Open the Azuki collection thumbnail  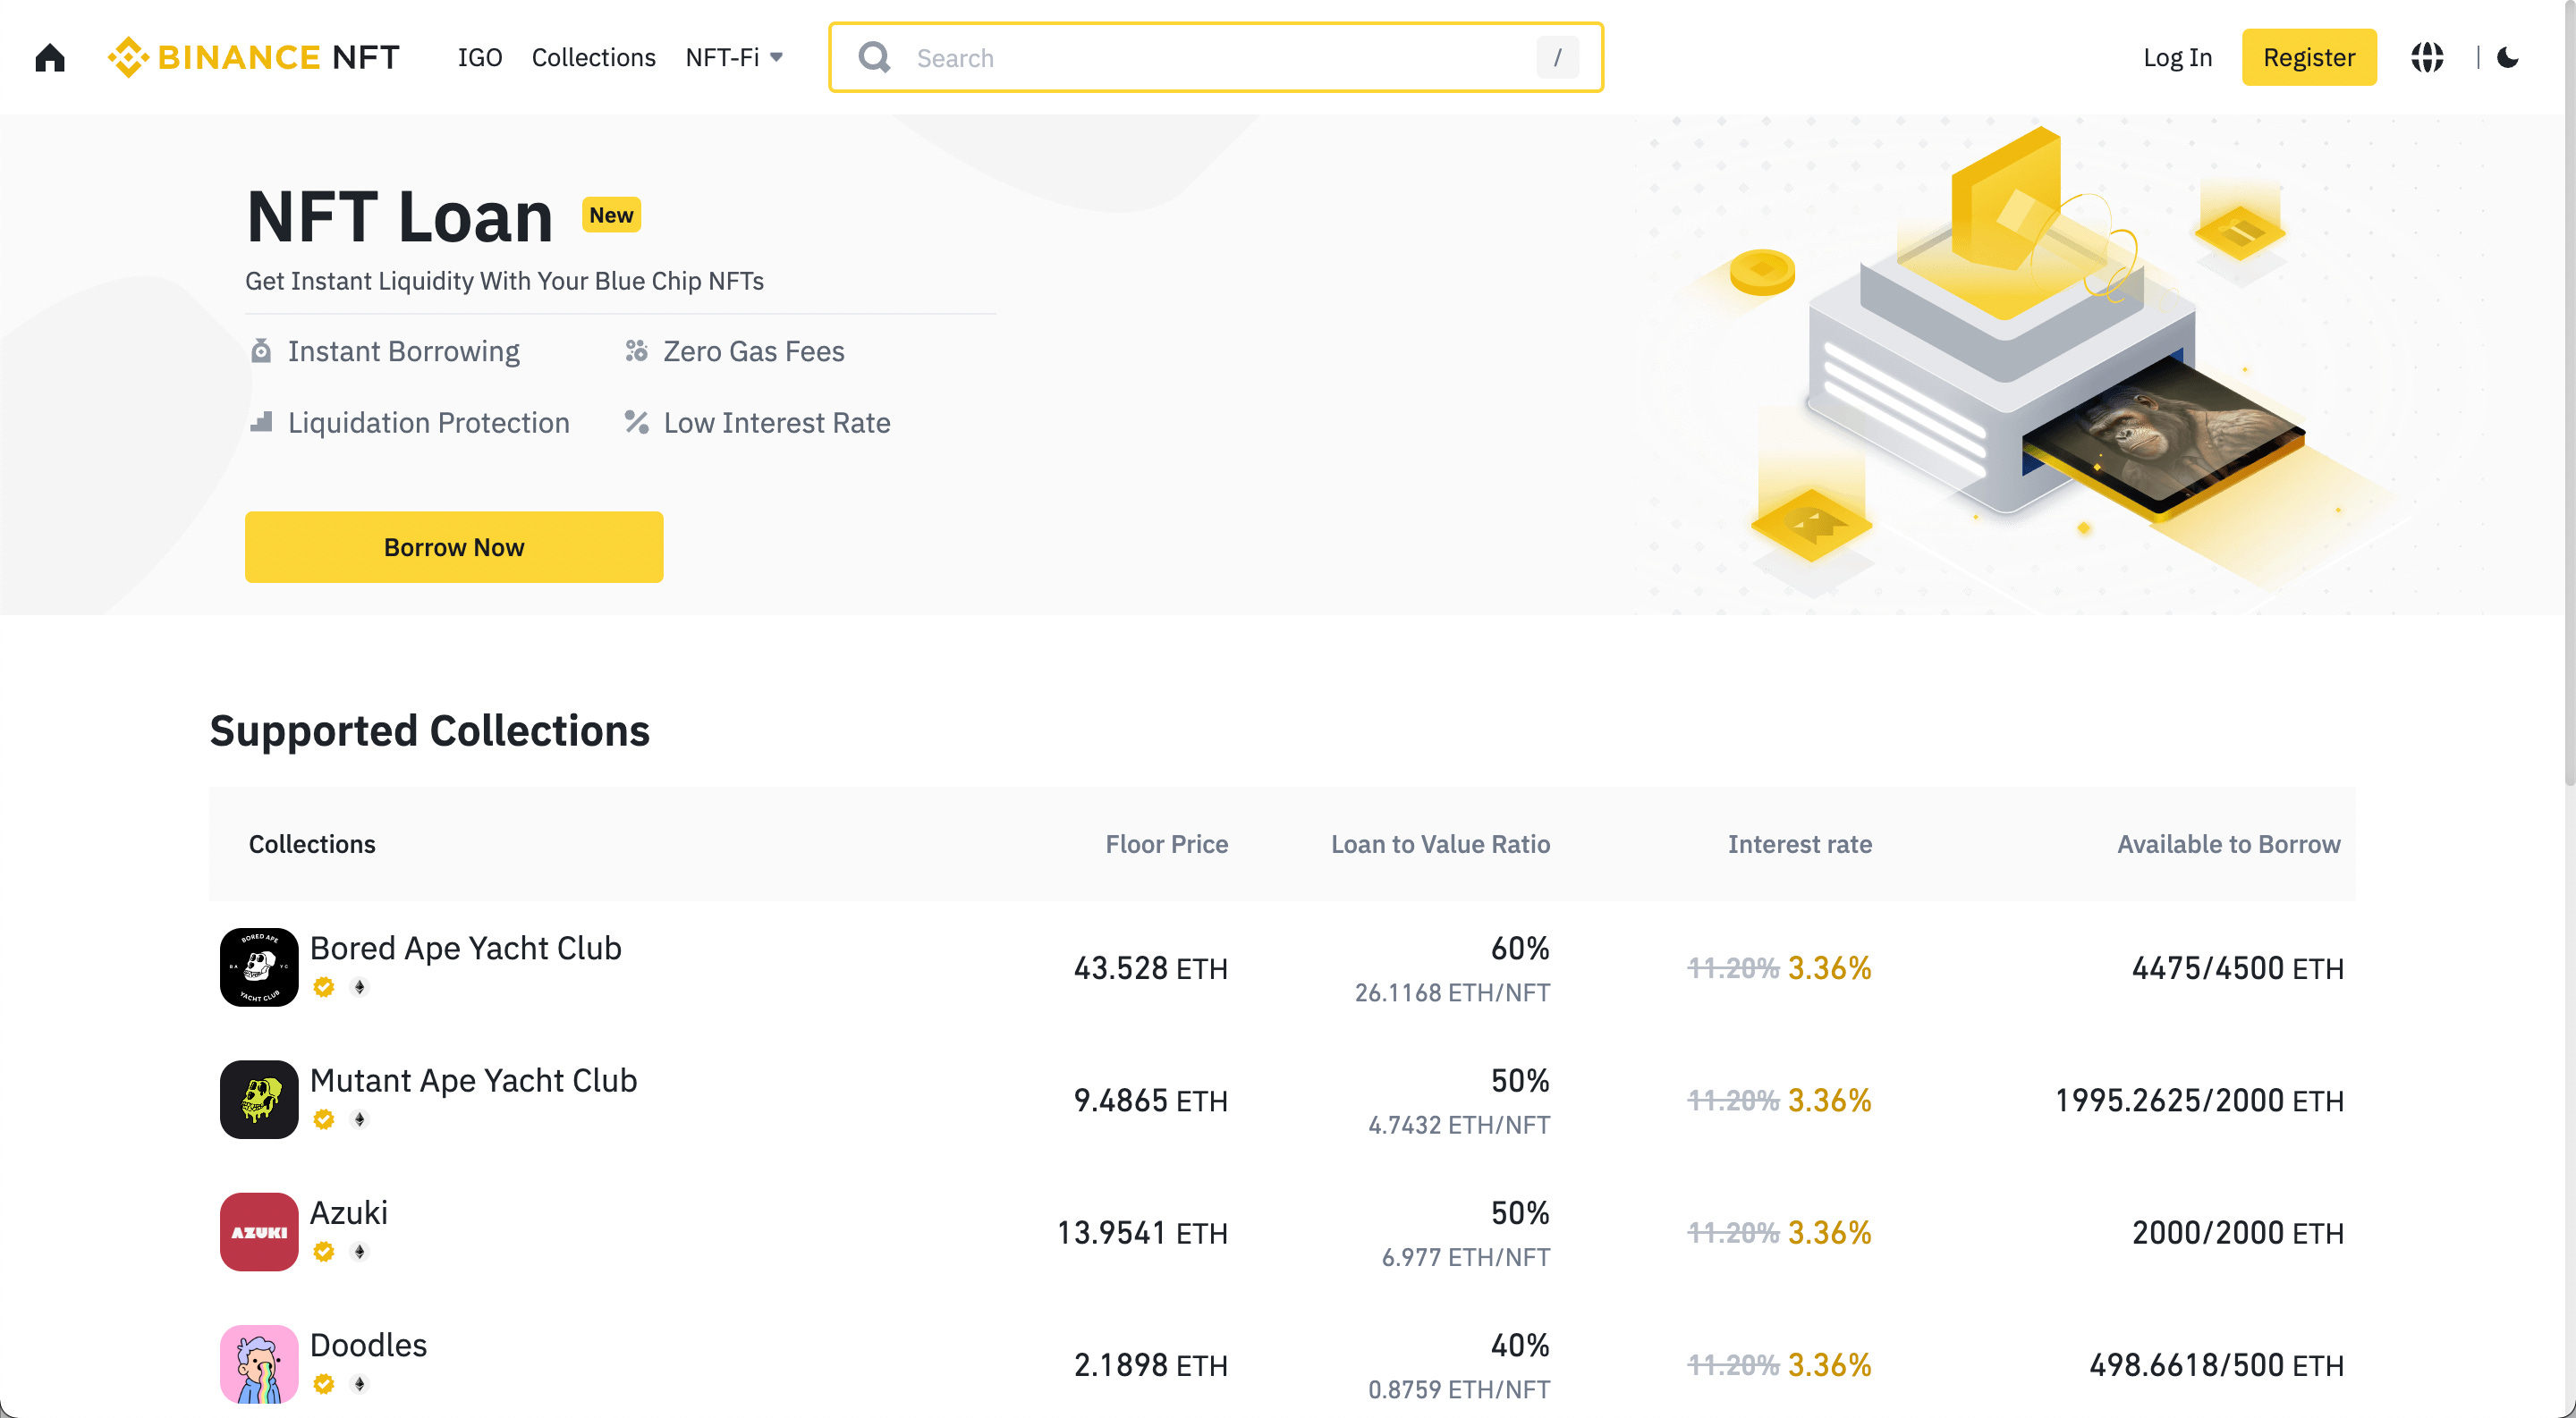pyautogui.click(x=259, y=1231)
